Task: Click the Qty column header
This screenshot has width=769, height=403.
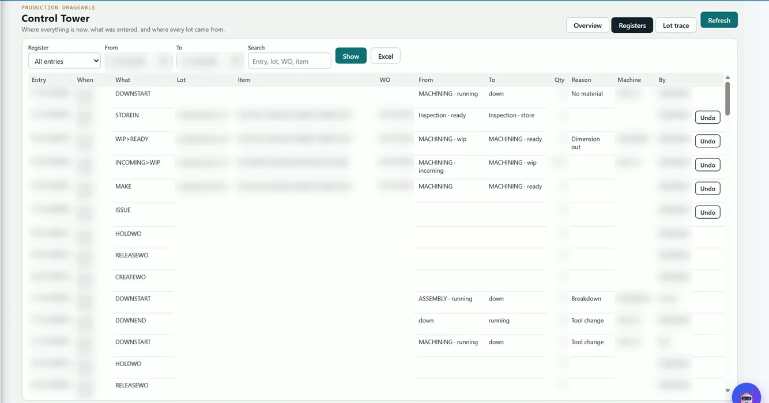Action: [x=559, y=80]
